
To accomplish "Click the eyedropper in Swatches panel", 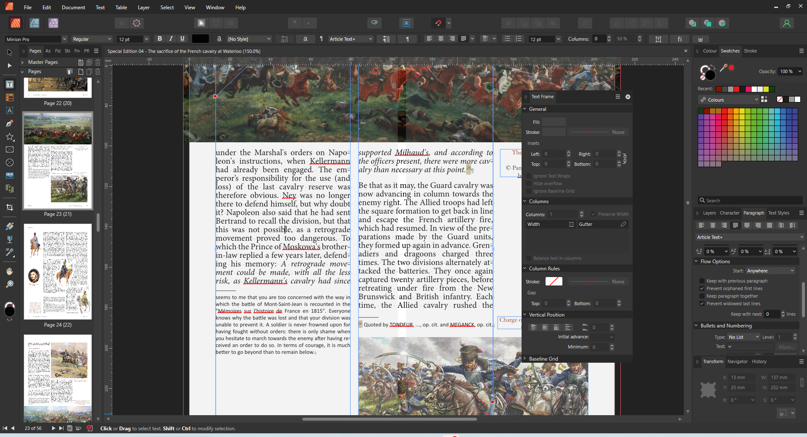I will [723, 68].
